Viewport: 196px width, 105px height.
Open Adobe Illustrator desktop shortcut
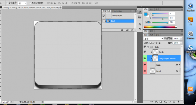(x=190, y=21)
